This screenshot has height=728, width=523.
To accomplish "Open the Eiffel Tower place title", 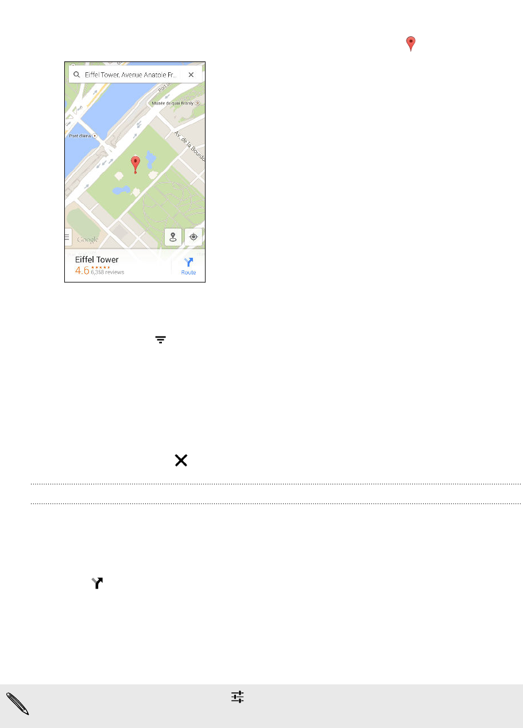I will [x=96, y=260].
